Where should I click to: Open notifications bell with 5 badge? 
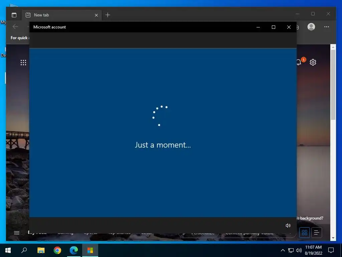pos(300,62)
